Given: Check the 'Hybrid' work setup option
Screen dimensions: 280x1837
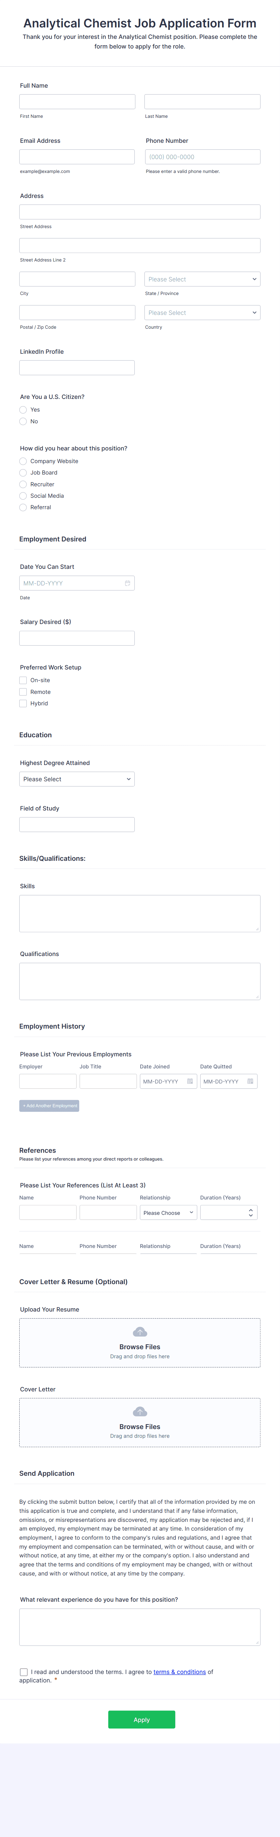Looking at the screenshot, I should tap(23, 703).
